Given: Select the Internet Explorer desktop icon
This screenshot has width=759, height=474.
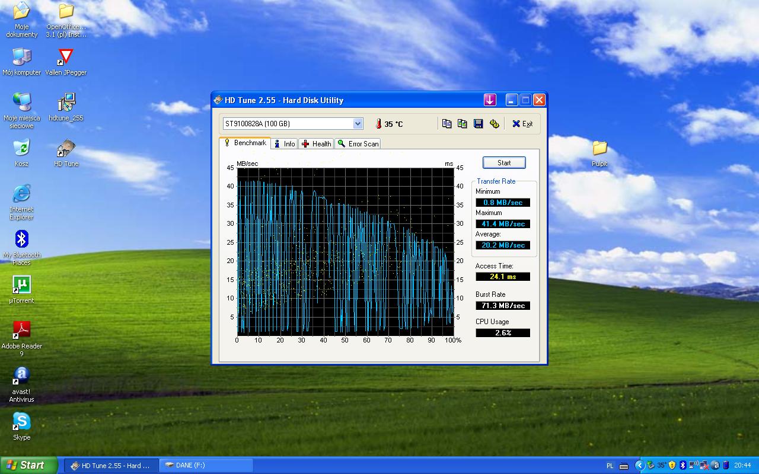Looking at the screenshot, I should pyautogui.click(x=21, y=202).
